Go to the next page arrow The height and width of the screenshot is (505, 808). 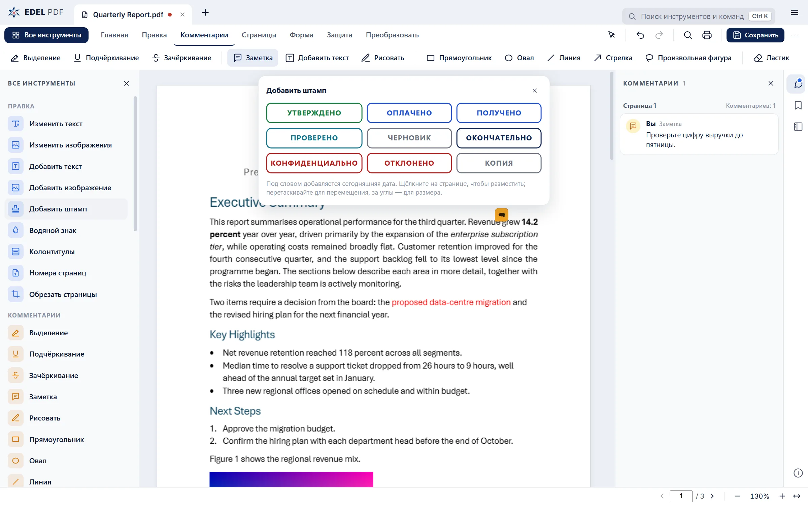coord(712,496)
